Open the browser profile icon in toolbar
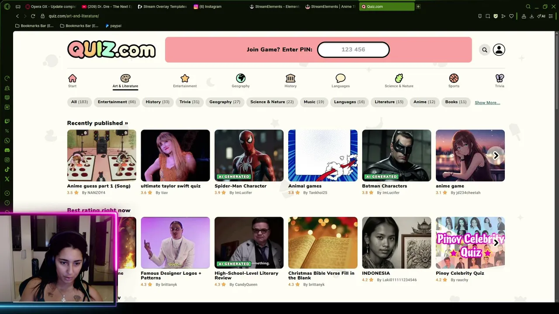This screenshot has width=559, height=314. [x=524, y=16]
